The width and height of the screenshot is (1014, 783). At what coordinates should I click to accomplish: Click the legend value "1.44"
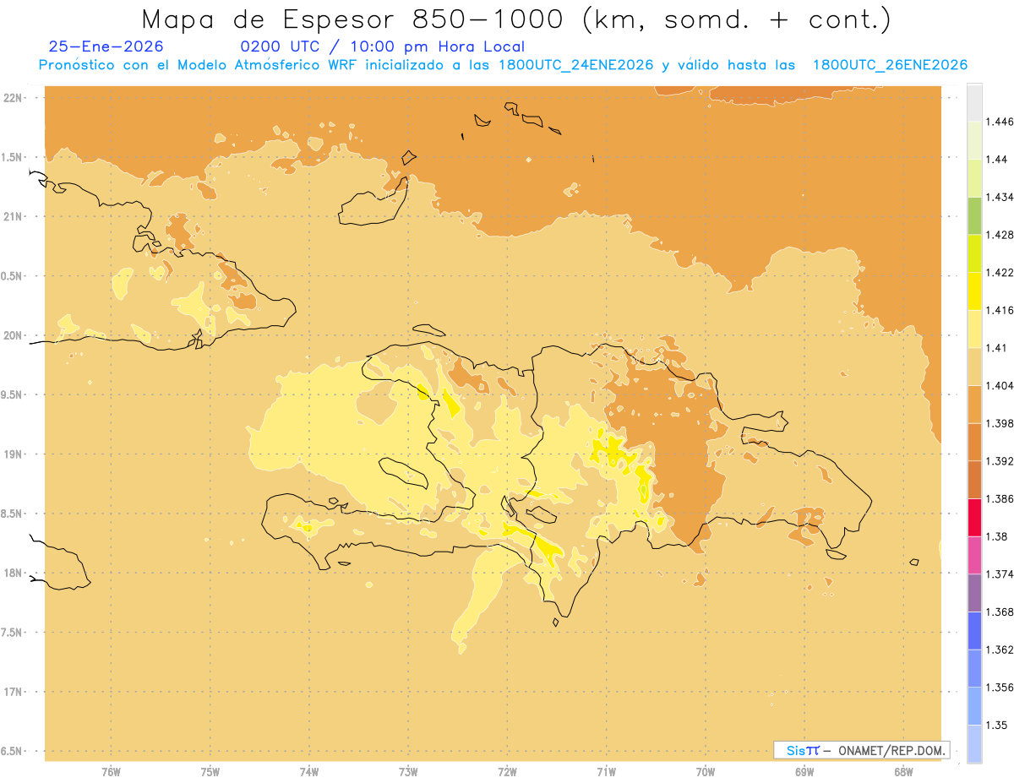999,160
